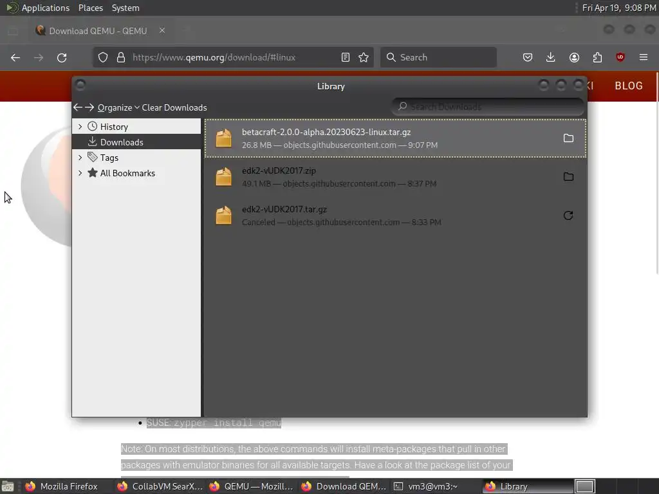Open the Applications menu
Screen dimensions: 659x494
46,8
